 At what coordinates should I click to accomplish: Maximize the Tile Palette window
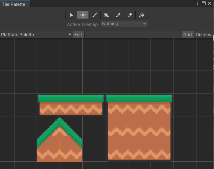204,3
